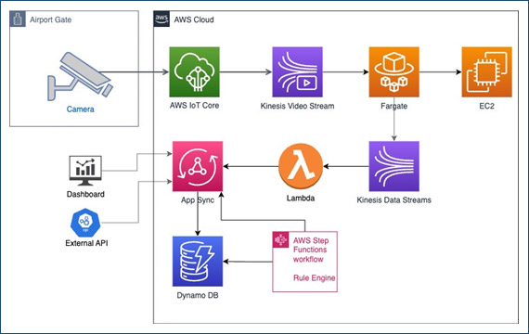529x334 pixels.
Task: Click the Kinesis Data Streams label
Action: (x=394, y=200)
